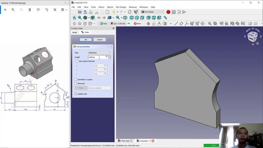The width and height of the screenshot is (263, 148).
Task: Open the Measure menu
Action: (x=133, y=7)
